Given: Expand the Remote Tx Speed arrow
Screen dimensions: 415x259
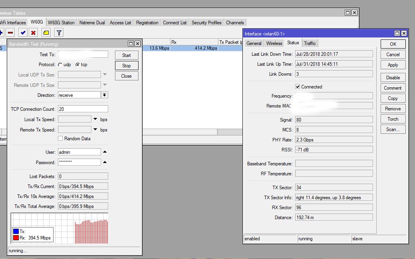Looking at the screenshot, I should (95, 129).
